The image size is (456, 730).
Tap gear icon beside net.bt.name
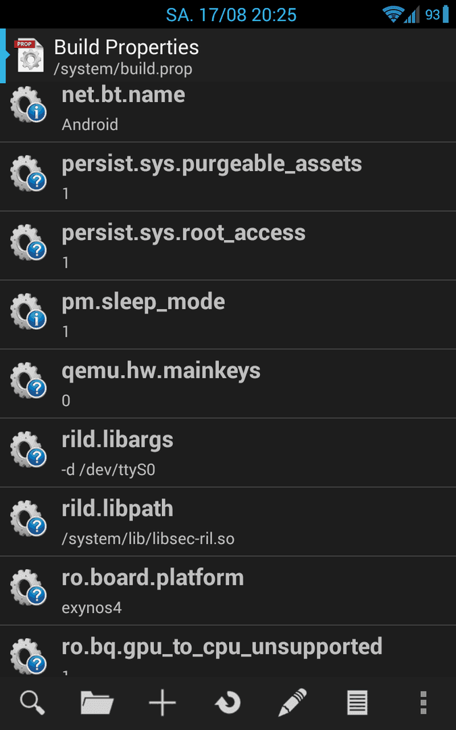click(28, 104)
